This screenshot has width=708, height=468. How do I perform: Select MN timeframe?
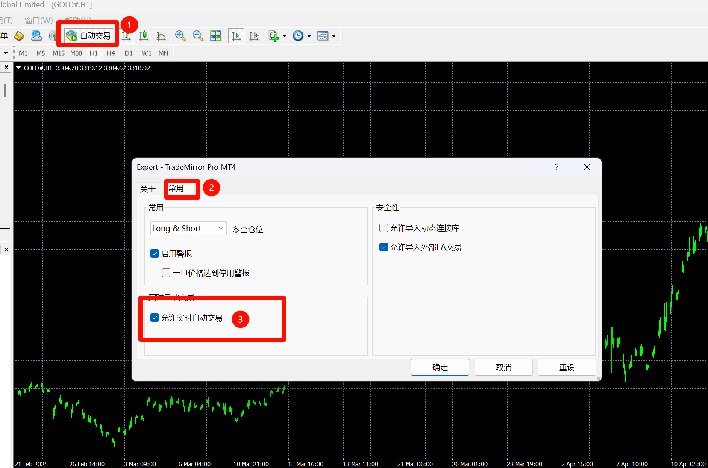tap(163, 53)
